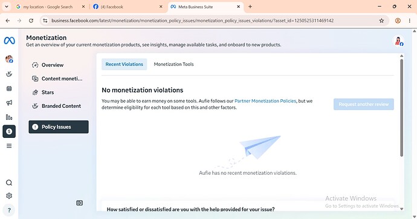417x219 pixels.
Task: Click the account profile picture top right
Action: [x=398, y=41]
